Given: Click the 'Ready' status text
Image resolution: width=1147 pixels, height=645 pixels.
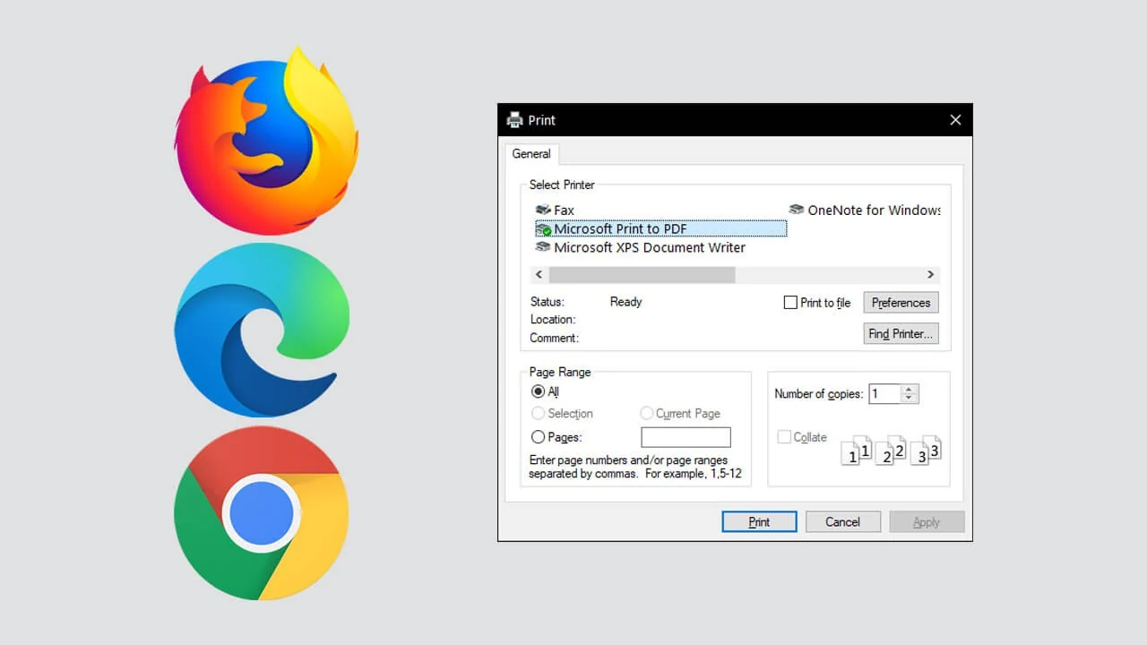Looking at the screenshot, I should point(625,302).
